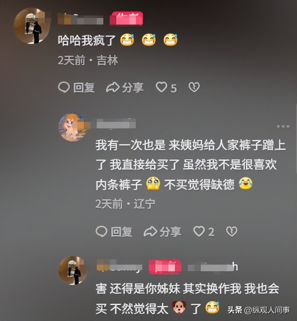Click reply bubble icon under 吉林 comment

pyautogui.click(x=64, y=88)
